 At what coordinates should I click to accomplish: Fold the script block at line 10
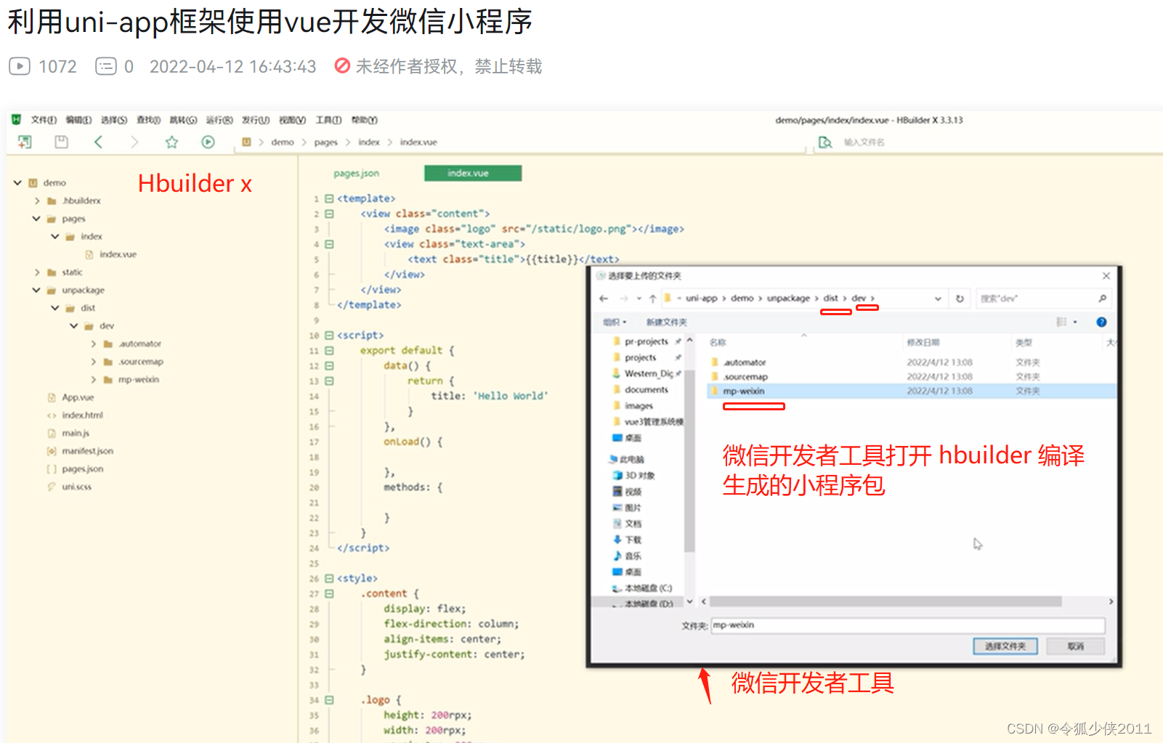tap(329, 336)
